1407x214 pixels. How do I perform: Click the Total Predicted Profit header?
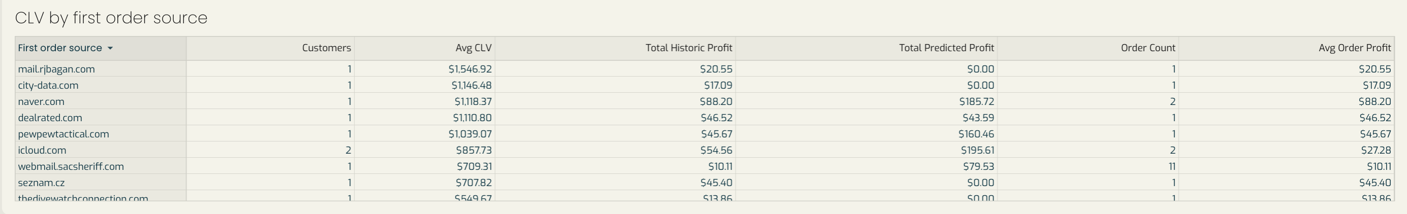947,48
